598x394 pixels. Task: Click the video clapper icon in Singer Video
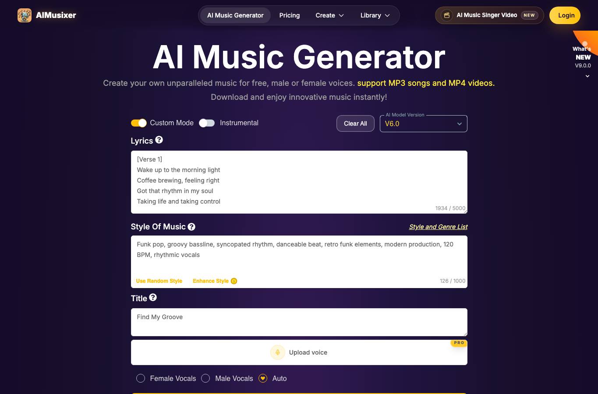coord(447,15)
